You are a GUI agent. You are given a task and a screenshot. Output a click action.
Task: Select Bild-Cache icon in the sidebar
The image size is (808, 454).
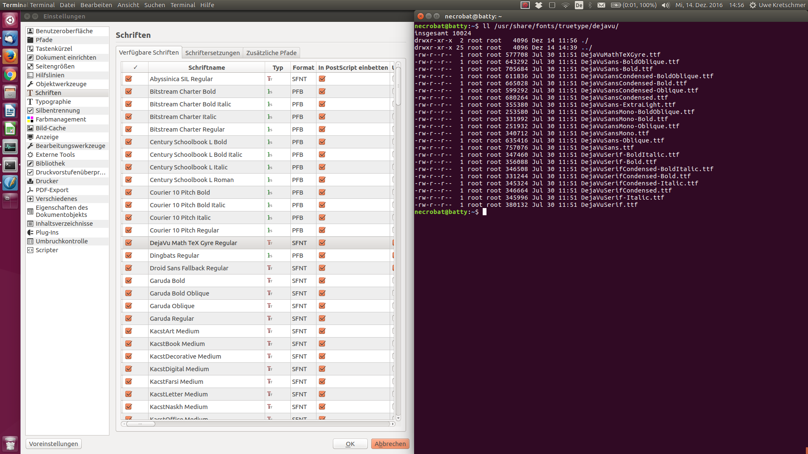pyautogui.click(x=30, y=128)
